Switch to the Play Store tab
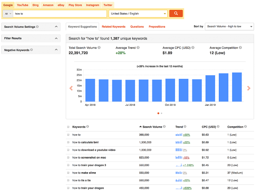This screenshot has width=256, height=192. pyautogui.click(x=75, y=5)
